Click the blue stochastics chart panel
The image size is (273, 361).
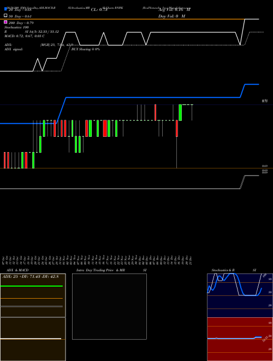(240, 295)
